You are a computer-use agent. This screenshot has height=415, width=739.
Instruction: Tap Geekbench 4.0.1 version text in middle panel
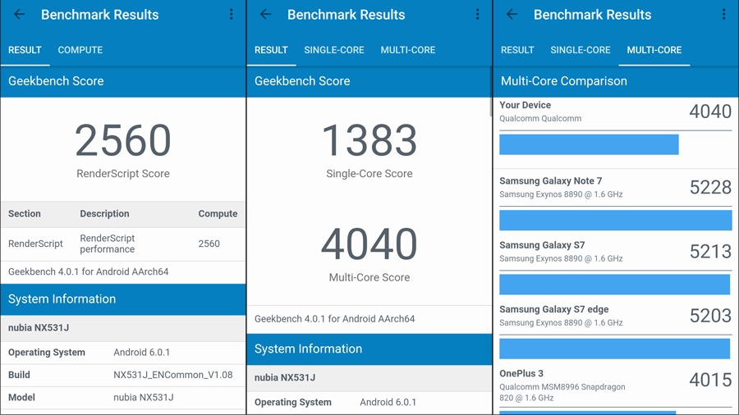point(335,318)
